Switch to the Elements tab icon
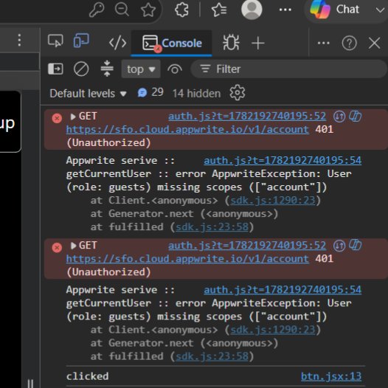This screenshot has width=388, height=388. click(x=118, y=43)
